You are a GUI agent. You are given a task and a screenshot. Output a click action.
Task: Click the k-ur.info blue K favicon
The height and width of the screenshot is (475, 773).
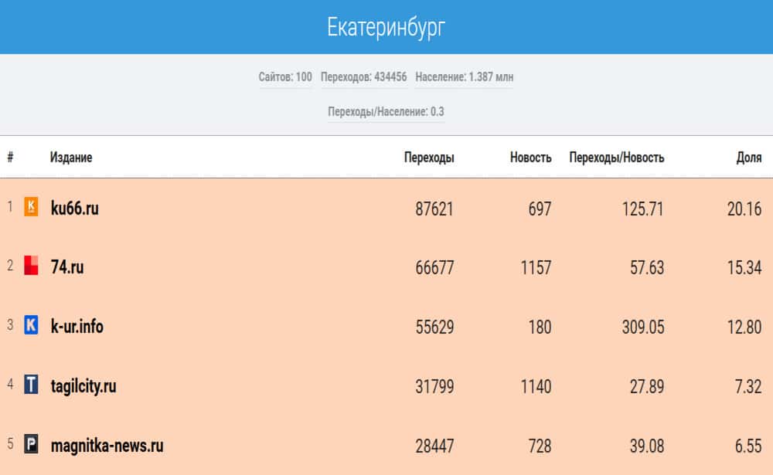31,325
